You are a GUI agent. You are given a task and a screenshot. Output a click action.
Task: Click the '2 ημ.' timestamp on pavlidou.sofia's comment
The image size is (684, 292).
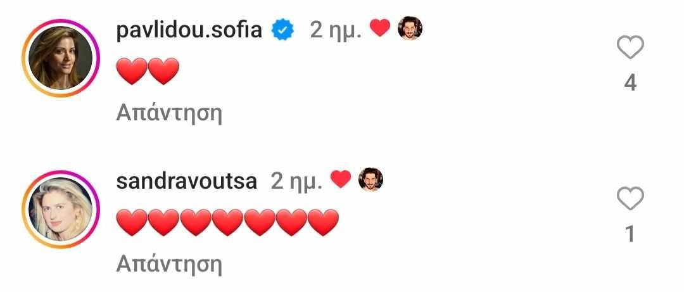[x=336, y=30]
